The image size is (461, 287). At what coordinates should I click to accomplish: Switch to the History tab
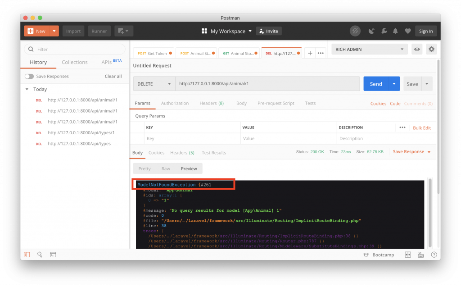(x=38, y=62)
